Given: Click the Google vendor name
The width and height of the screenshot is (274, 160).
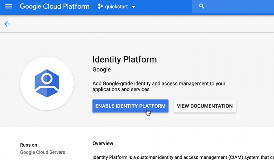Looking at the screenshot, I should coord(101,70).
